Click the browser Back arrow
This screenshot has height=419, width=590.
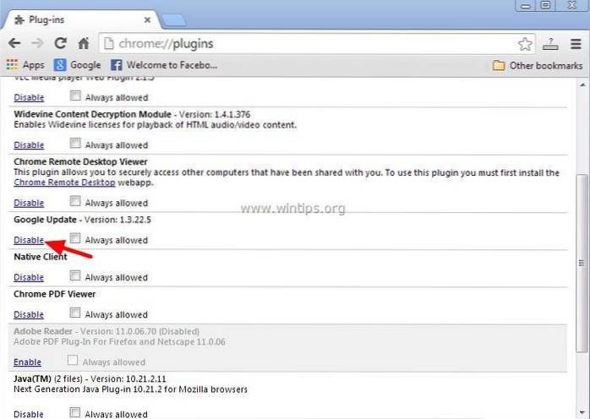point(14,42)
